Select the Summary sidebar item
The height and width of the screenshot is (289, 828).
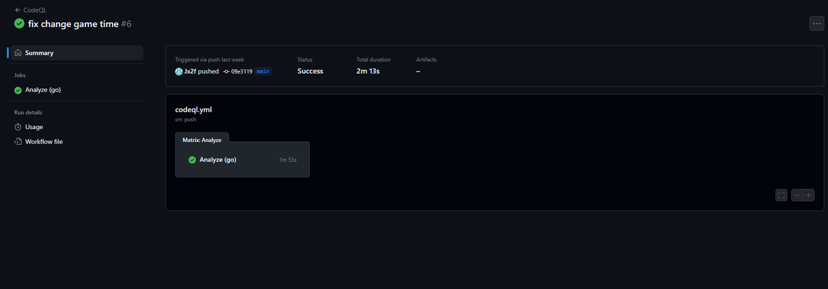click(77, 53)
